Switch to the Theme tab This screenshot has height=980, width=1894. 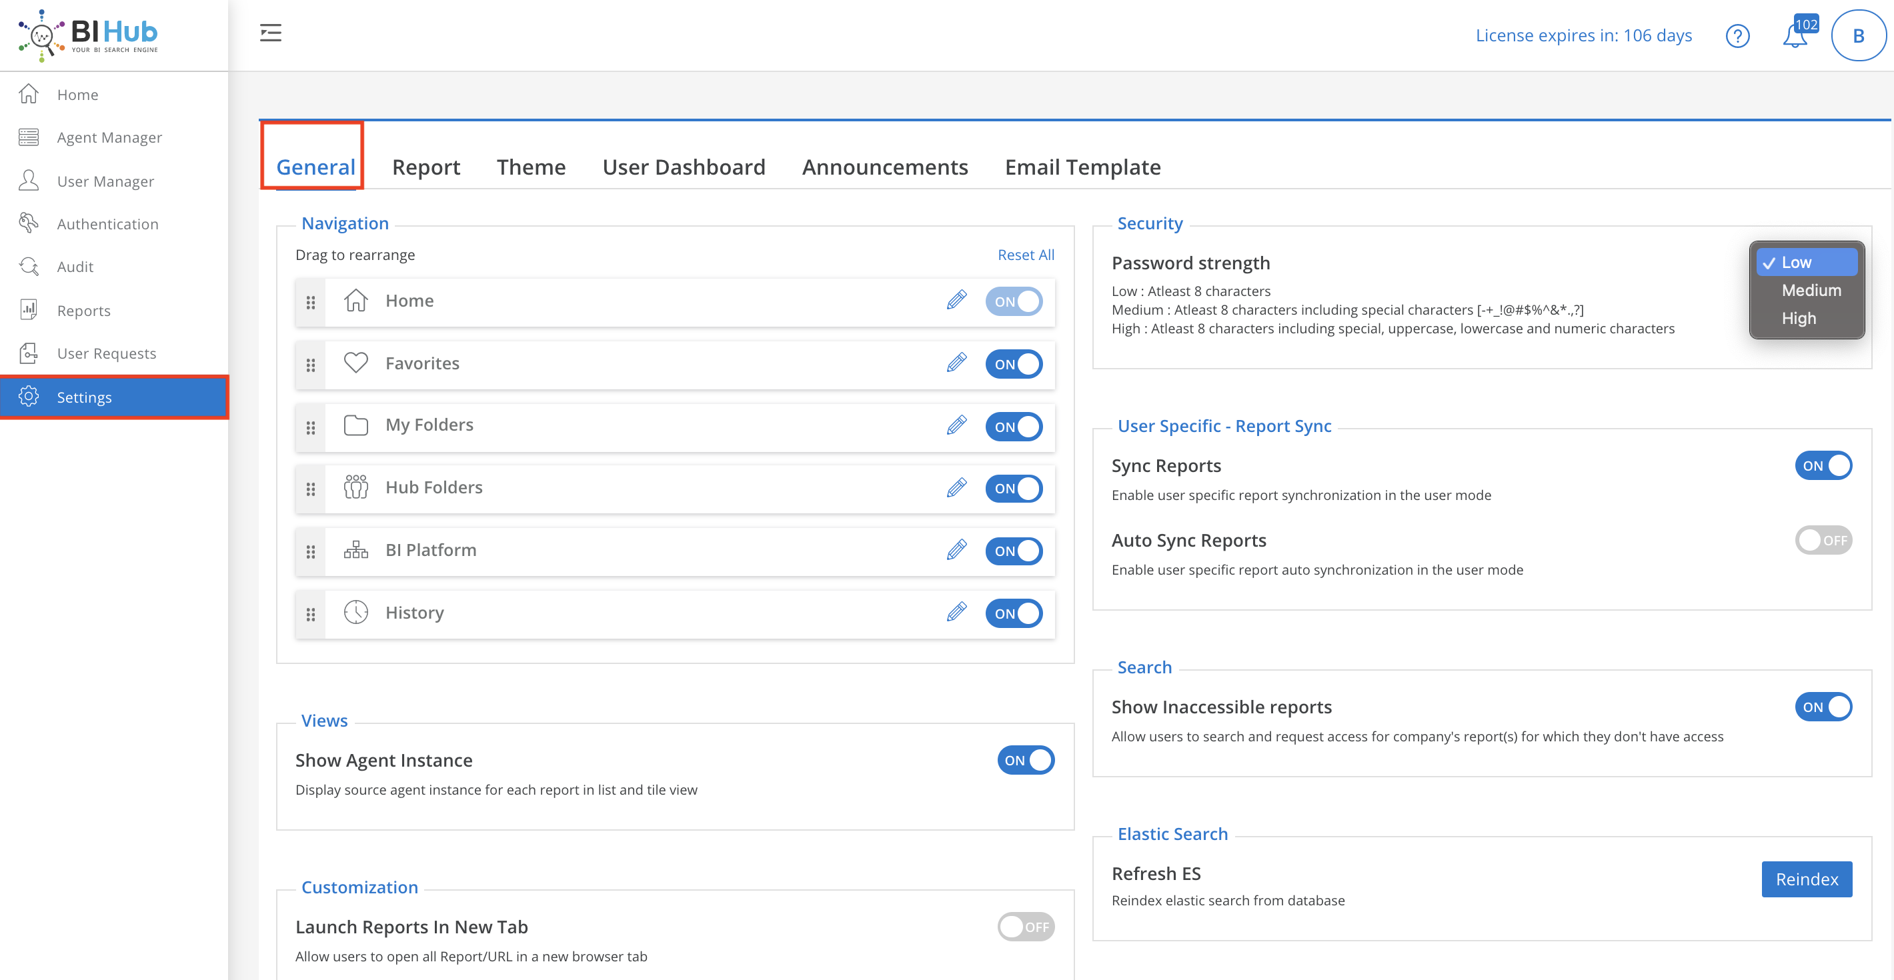[532, 166]
